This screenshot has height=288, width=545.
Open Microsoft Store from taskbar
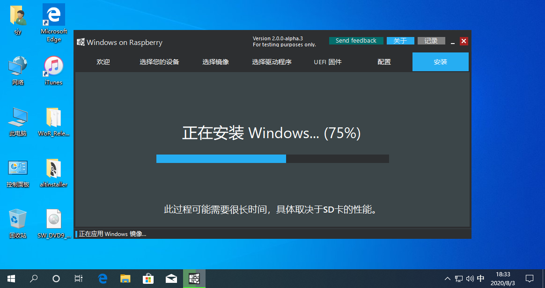pos(148,279)
